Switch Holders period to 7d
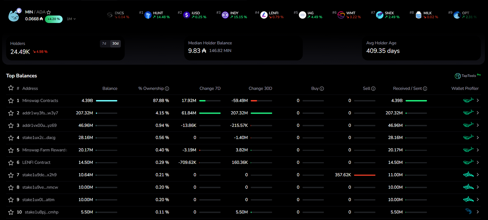488x220 pixels. click(104, 44)
